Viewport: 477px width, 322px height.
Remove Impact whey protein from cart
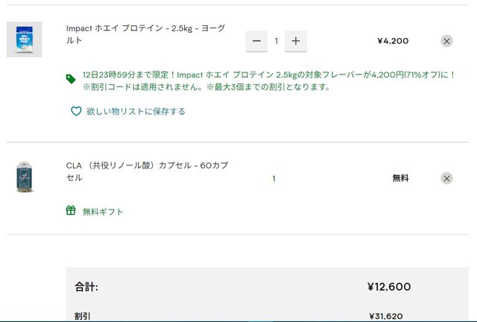(446, 41)
